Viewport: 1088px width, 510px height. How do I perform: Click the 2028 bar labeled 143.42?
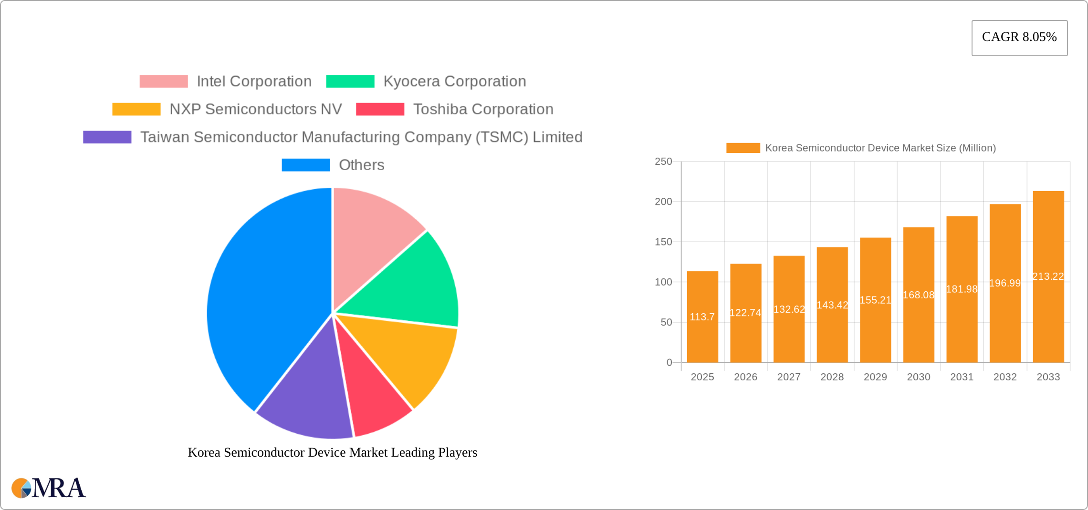[832, 305]
